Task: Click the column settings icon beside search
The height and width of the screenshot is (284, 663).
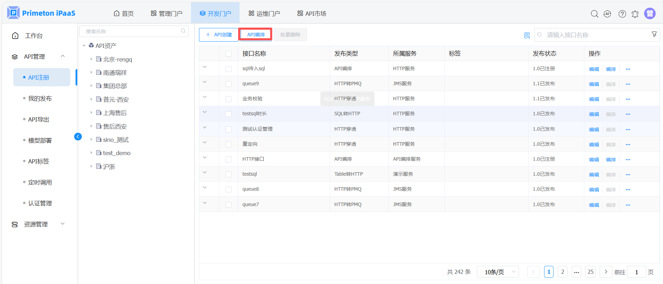Action: tap(527, 35)
